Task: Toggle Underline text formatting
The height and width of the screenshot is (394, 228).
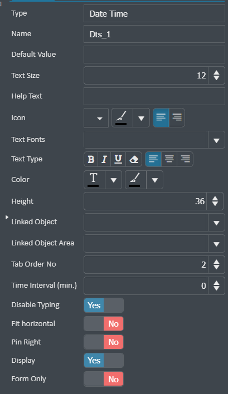Action: [118, 159]
